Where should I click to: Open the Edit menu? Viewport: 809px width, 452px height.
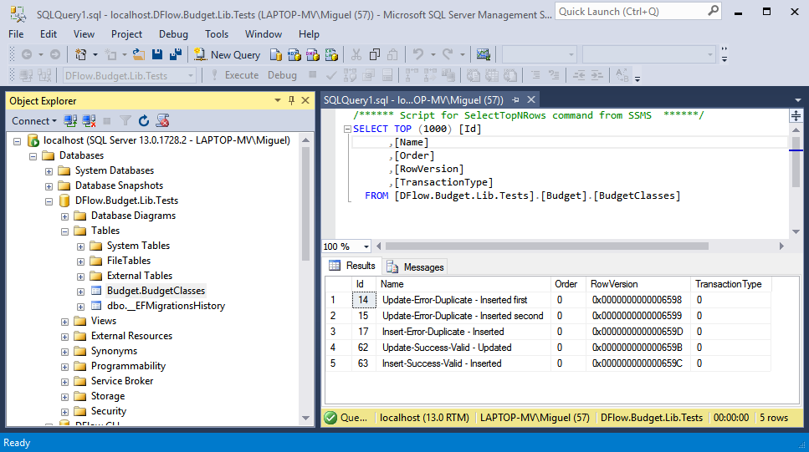click(49, 34)
